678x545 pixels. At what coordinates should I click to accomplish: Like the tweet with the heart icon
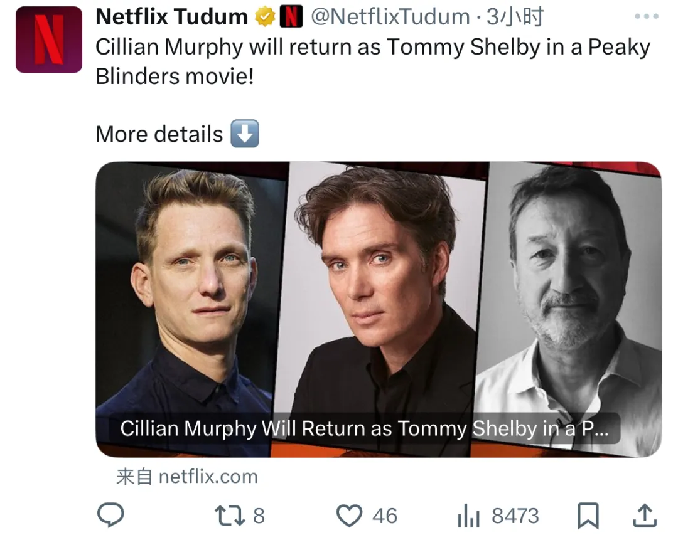[350, 516]
